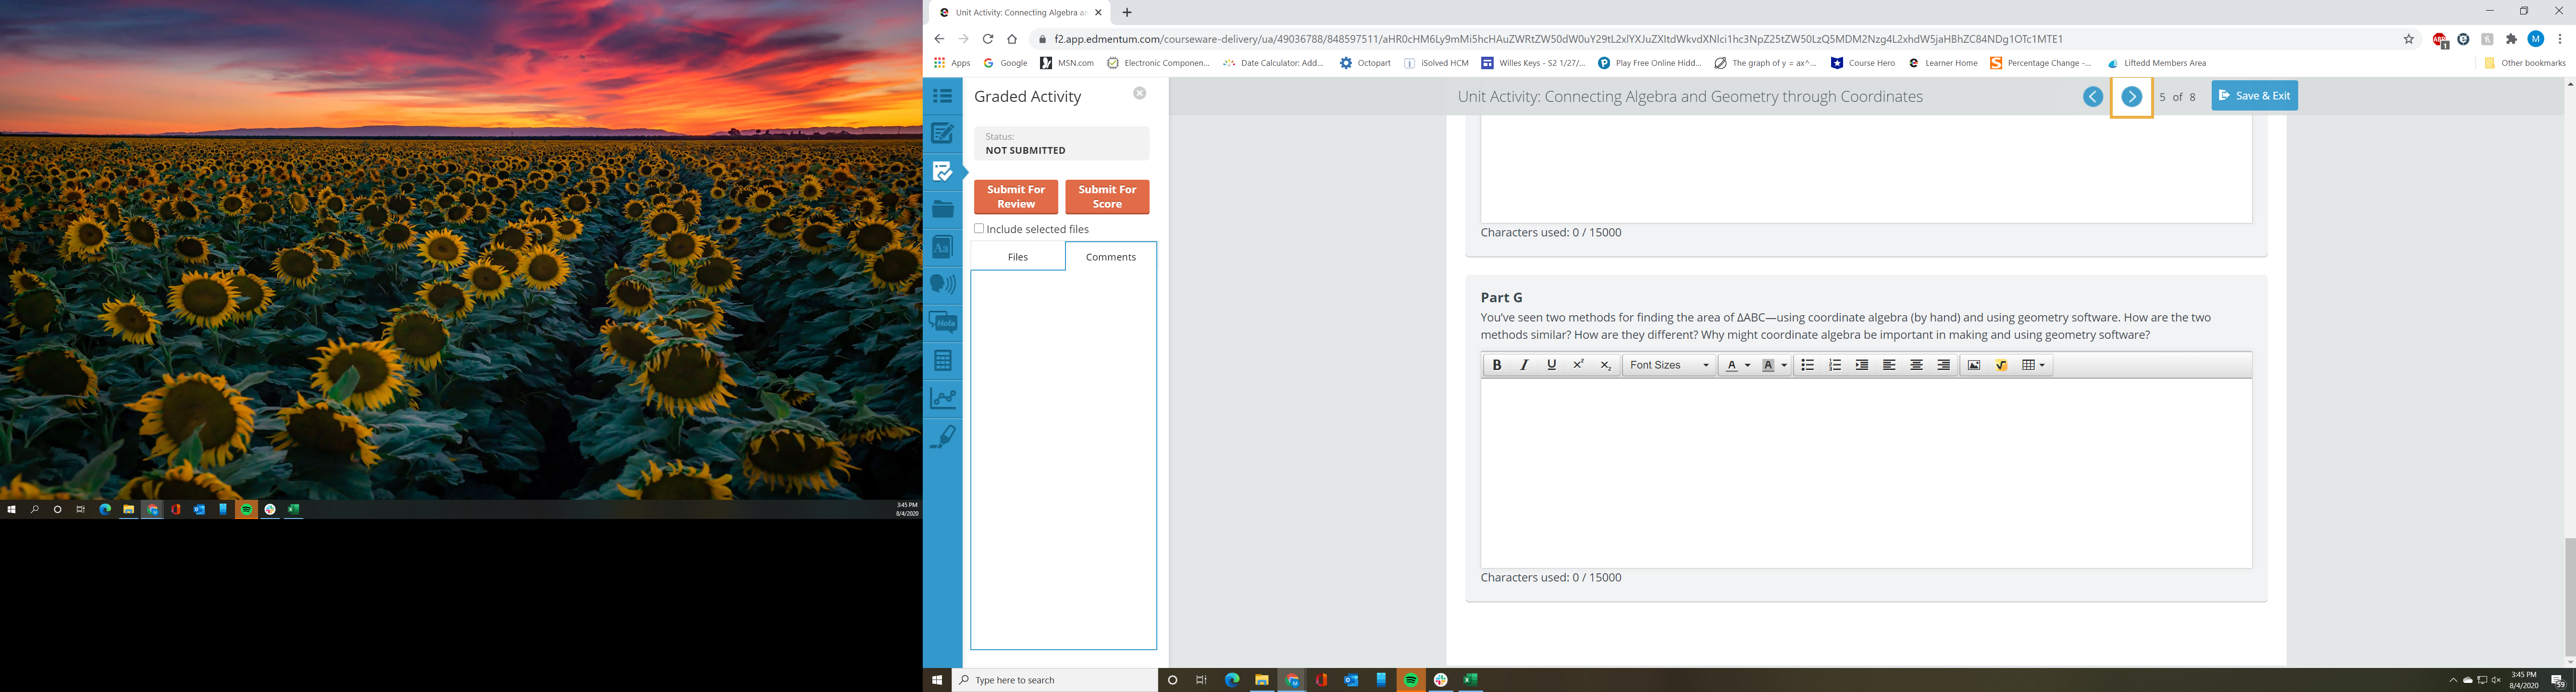Viewport: 2576px width, 692px height.
Task: Switch to the Comments tab
Action: pos(1110,257)
